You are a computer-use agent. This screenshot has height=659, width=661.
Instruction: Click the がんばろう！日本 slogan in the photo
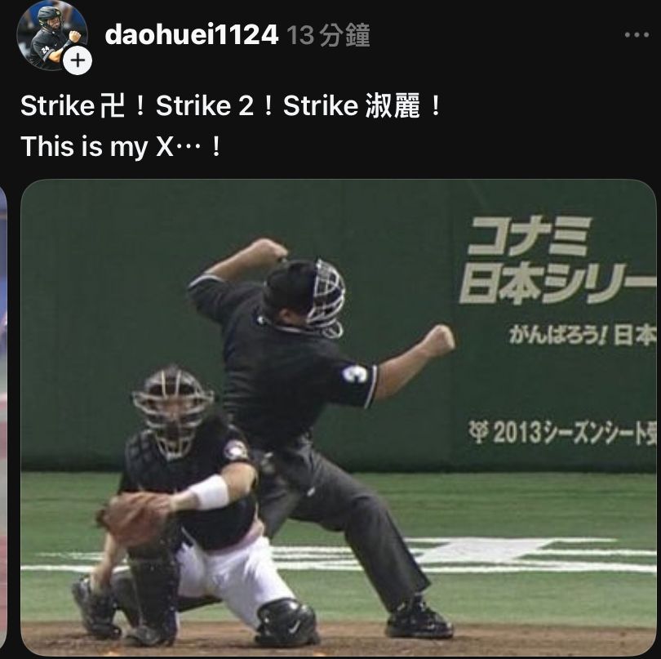tap(582, 335)
